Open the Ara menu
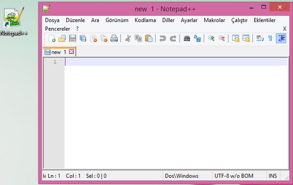 point(95,20)
